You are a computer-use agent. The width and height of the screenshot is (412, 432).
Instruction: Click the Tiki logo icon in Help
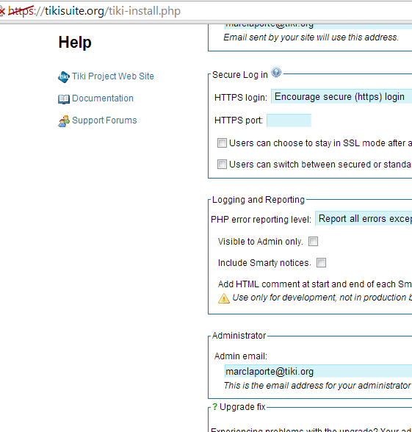click(64, 77)
